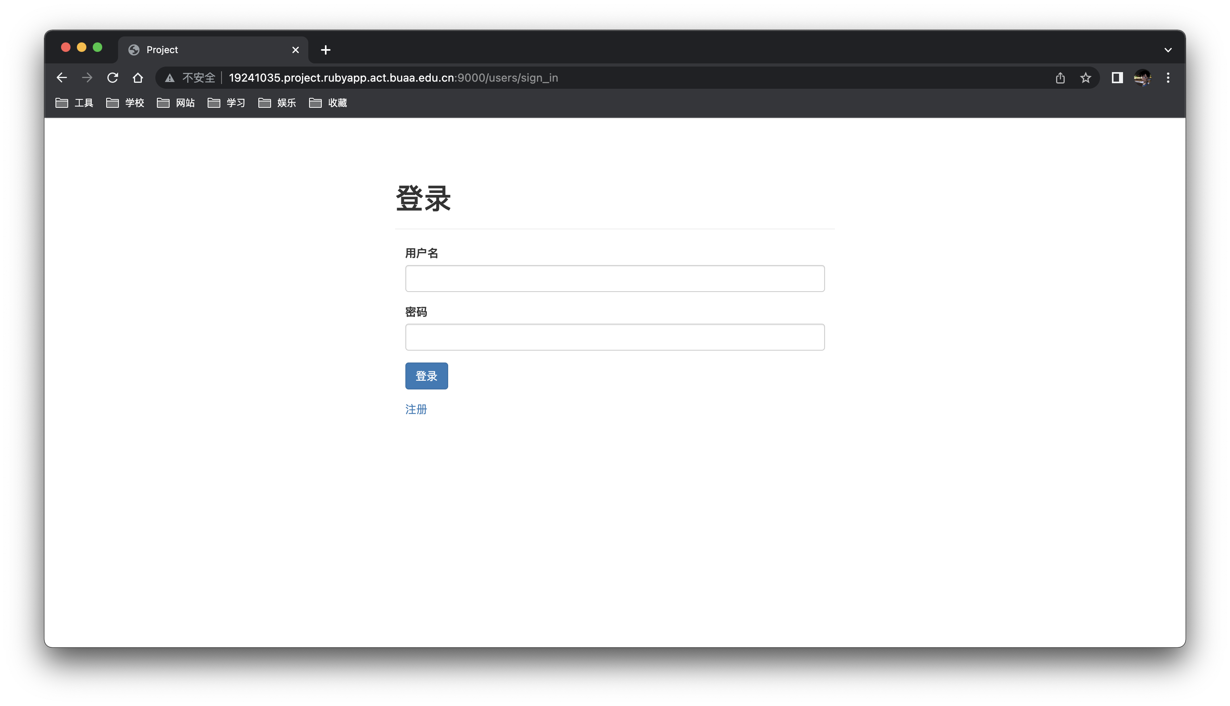The height and width of the screenshot is (706, 1230).
Task: Click the 密码 field label
Action: point(416,312)
